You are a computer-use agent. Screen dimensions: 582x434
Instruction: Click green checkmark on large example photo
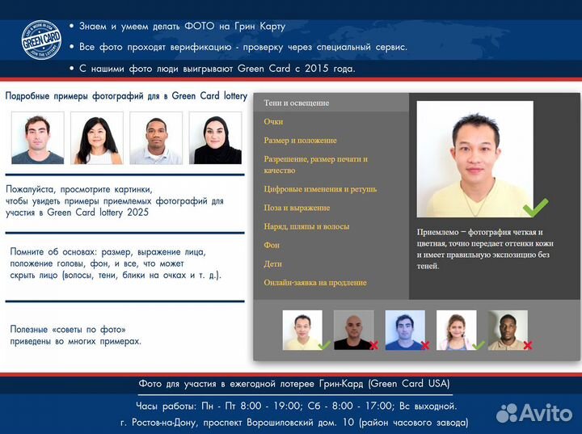click(x=535, y=208)
